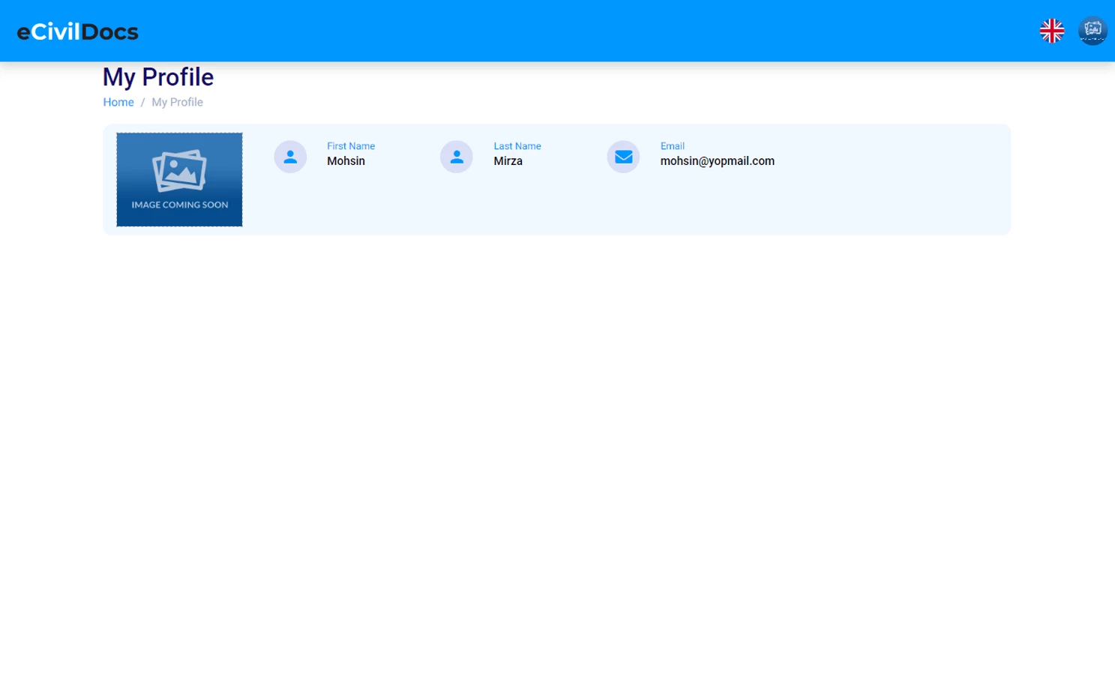Select the user account toggle at top right
Screen dimensions: 1115x692
coord(1093,31)
